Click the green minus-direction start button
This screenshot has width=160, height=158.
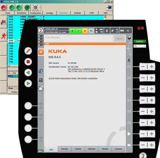point(19,8)
